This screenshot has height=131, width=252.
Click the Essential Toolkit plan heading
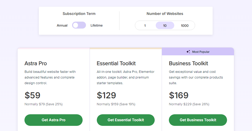[x=116, y=63]
